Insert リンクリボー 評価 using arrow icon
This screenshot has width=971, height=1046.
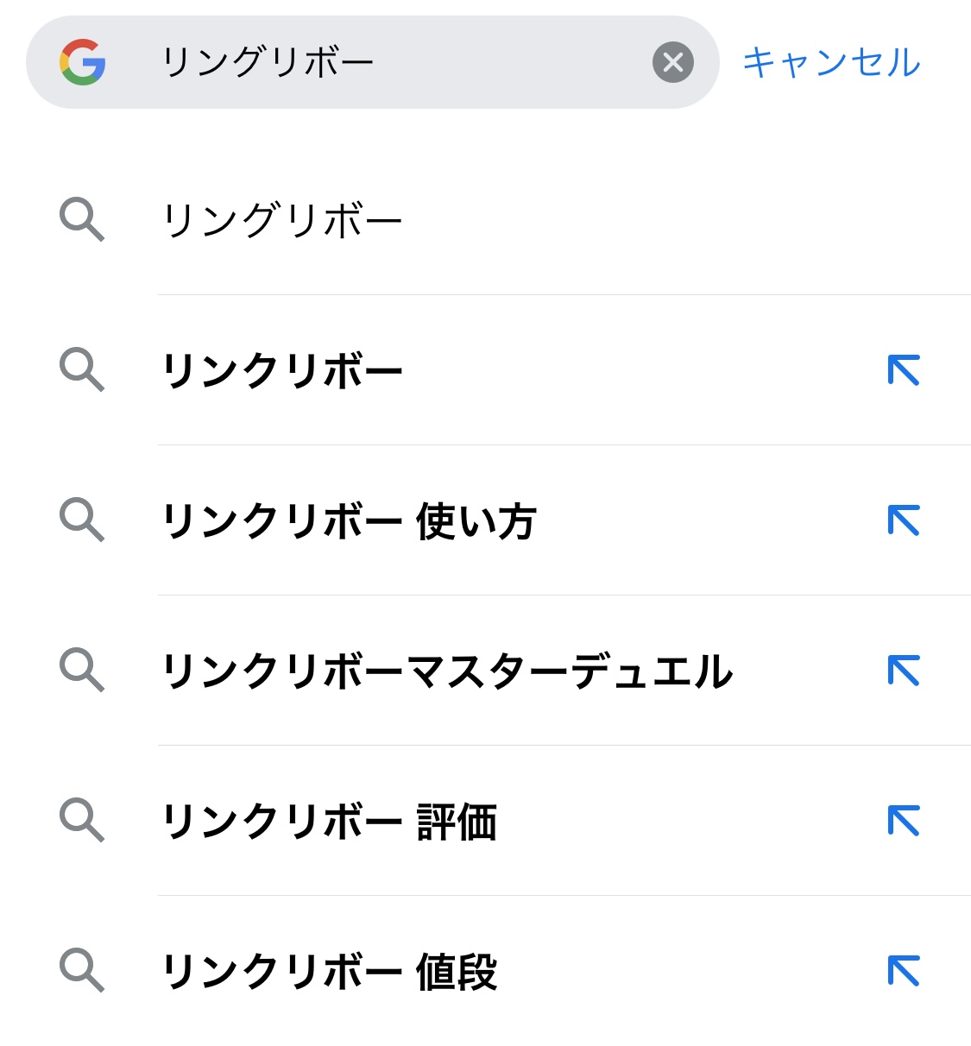(904, 821)
